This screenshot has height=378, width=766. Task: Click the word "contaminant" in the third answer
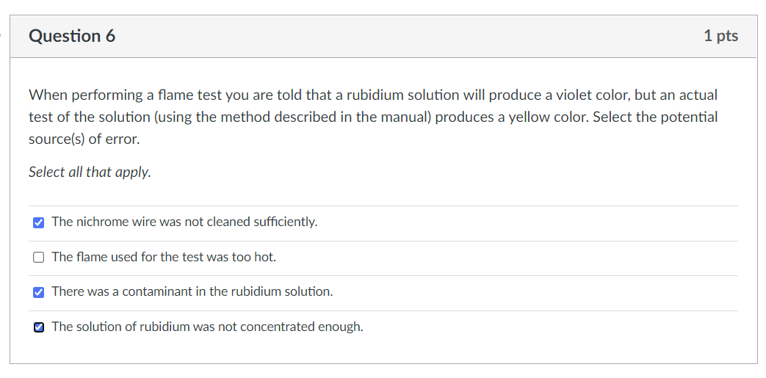coord(153,291)
